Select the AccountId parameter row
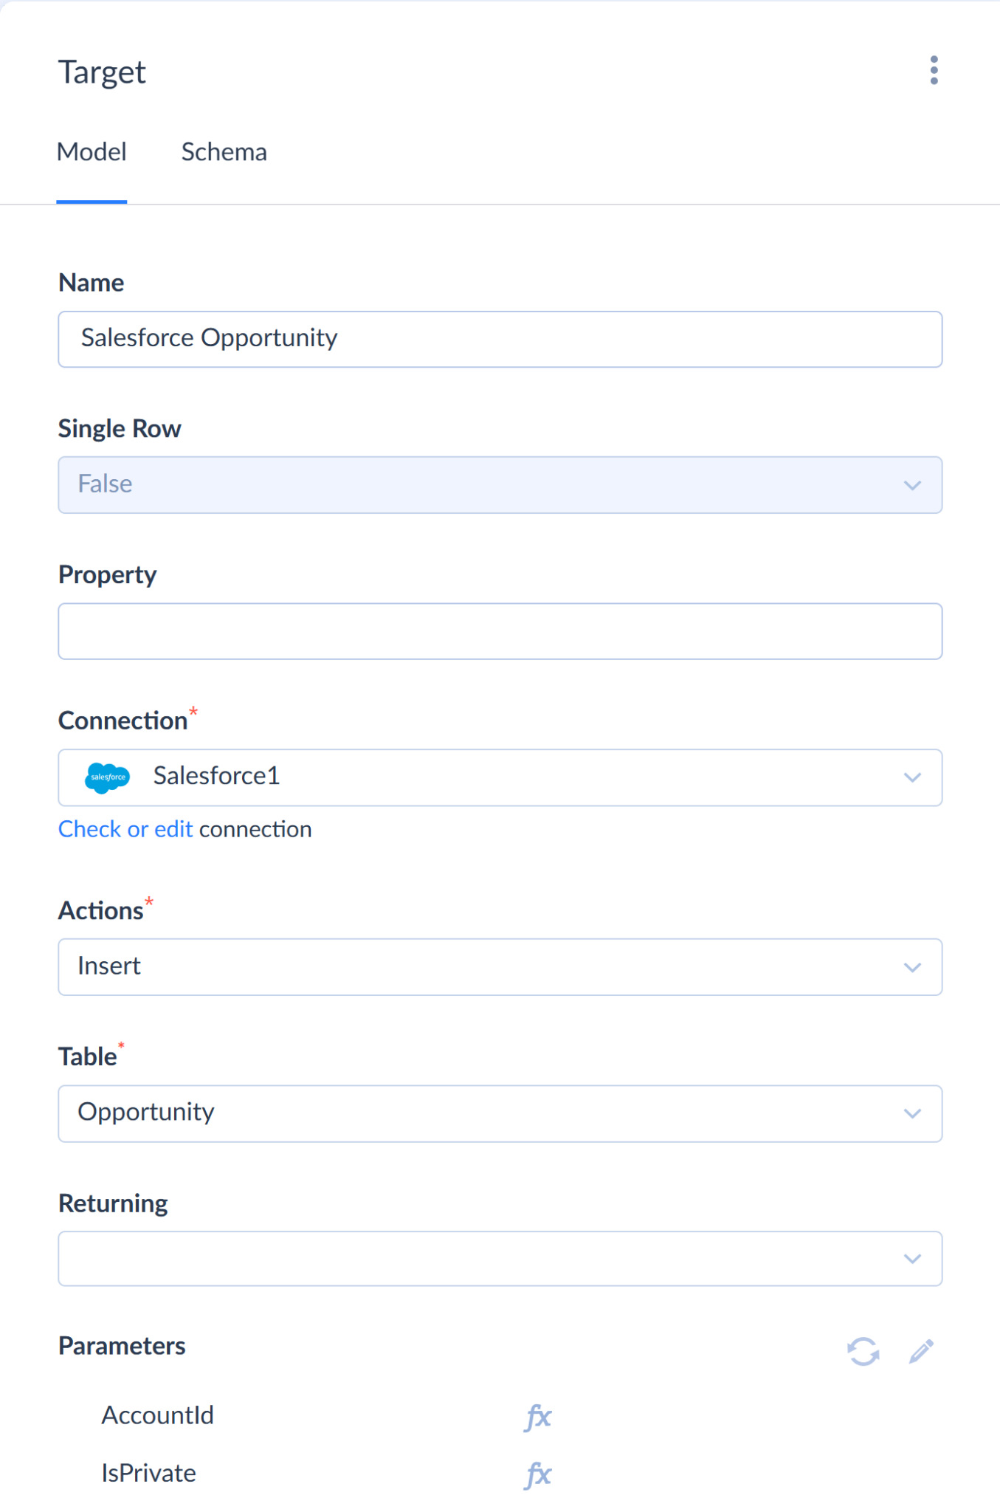 click(158, 1415)
